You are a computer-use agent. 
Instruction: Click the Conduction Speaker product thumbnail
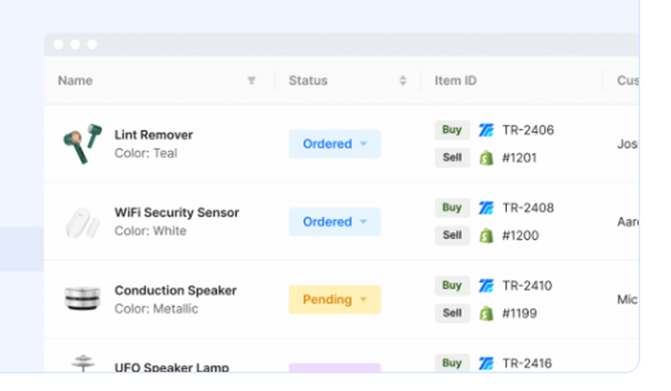point(82,298)
